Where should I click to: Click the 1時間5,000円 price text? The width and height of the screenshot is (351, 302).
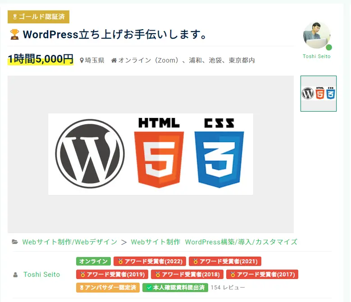[41, 59]
